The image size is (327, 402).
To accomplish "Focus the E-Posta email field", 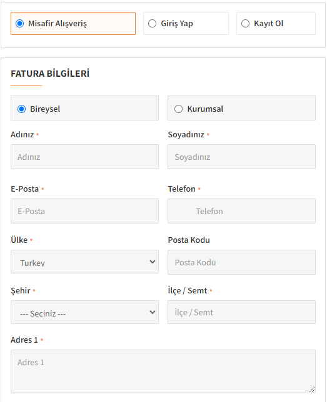I will pos(84,211).
